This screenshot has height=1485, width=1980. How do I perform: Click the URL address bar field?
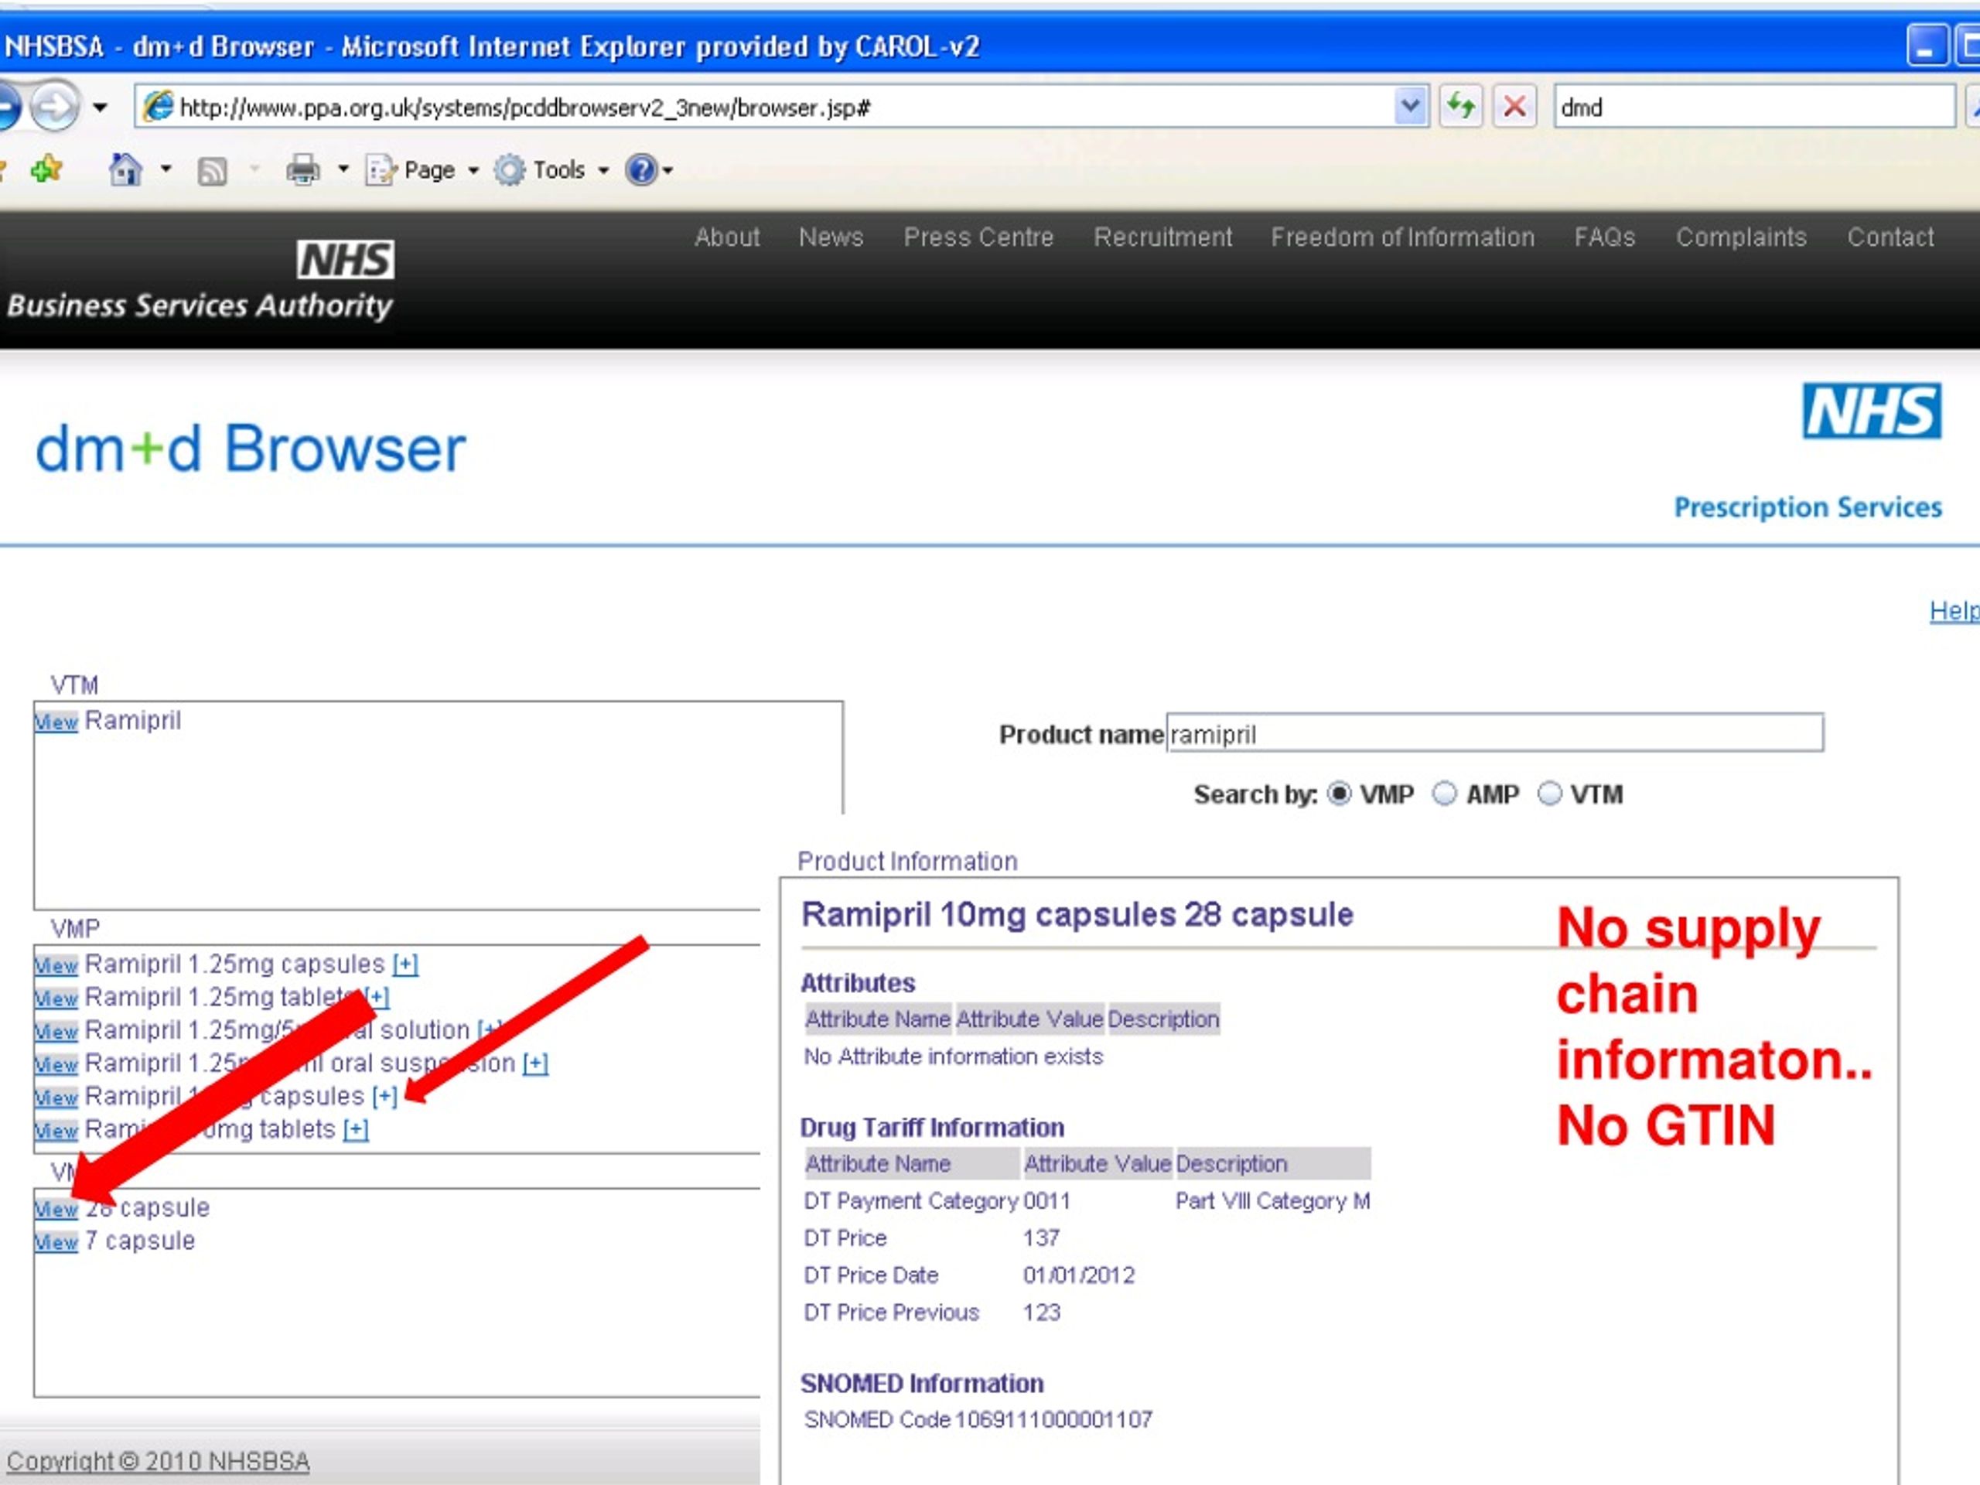click(x=783, y=108)
